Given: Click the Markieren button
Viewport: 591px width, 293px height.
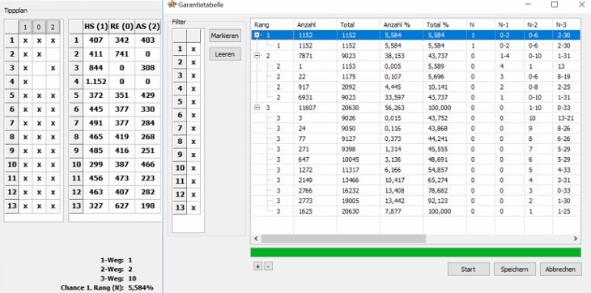Looking at the screenshot, I should (x=225, y=36).
